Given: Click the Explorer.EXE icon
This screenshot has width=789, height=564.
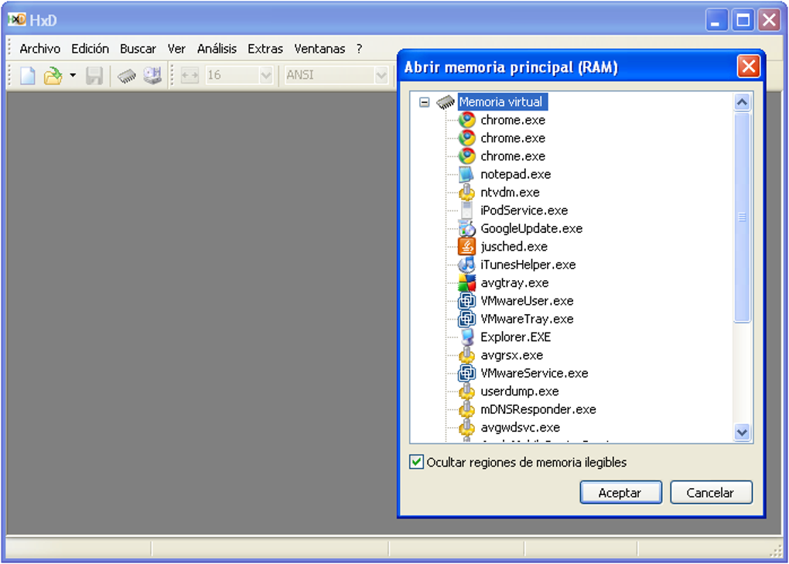Looking at the screenshot, I should [466, 337].
